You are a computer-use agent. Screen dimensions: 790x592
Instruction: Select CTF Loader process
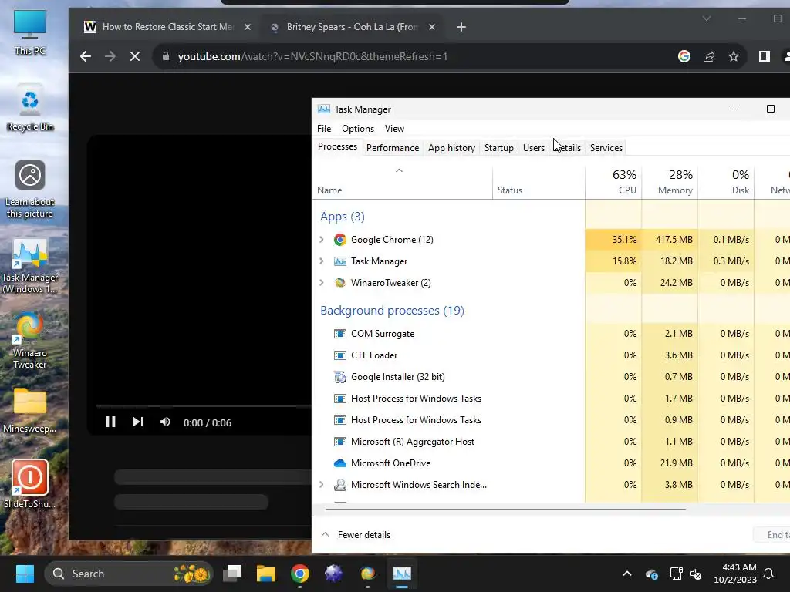coord(374,355)
